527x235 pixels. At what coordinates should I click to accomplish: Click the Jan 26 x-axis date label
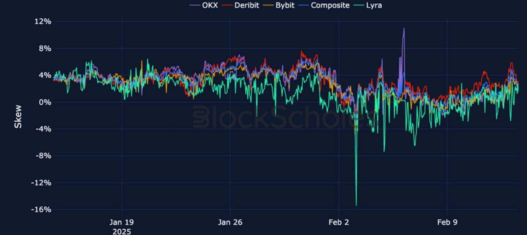point(230,222)
